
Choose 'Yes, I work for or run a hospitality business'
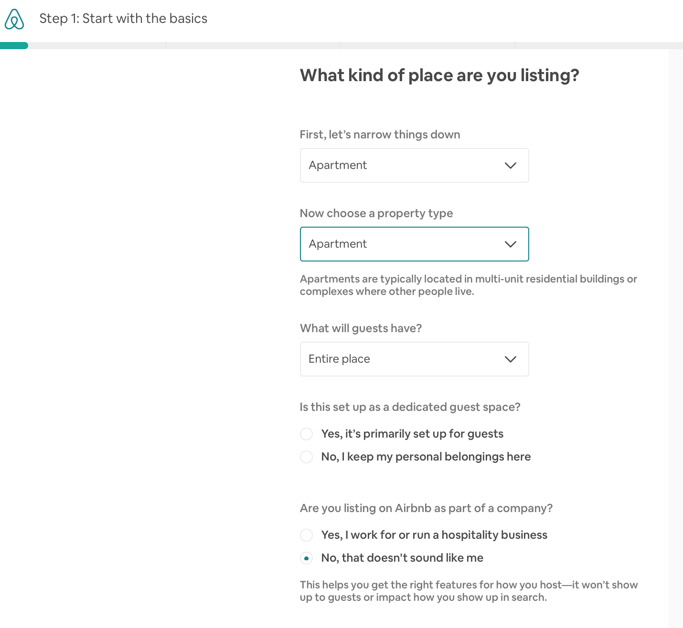[x=306, y=535]
